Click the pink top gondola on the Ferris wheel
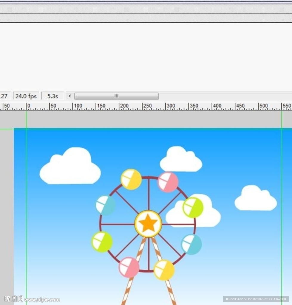 click(x=168, y=182)
